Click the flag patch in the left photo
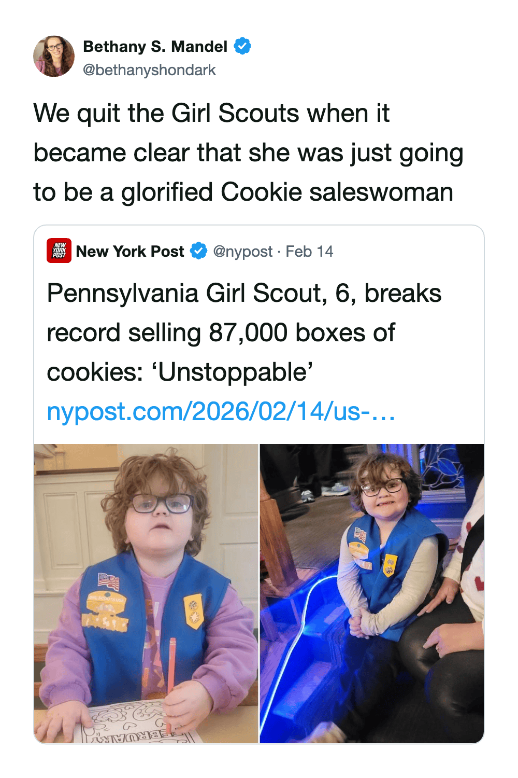Viewport: 518px width, 778px height. [x=108, y=580]
